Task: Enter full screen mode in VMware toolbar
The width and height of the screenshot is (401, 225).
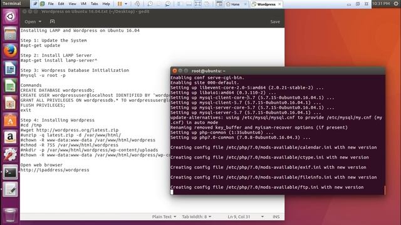Action: click(x=198, y=4)
